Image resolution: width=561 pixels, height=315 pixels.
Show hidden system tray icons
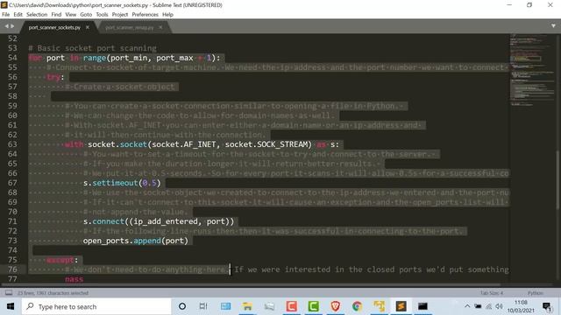pos(467,306)
